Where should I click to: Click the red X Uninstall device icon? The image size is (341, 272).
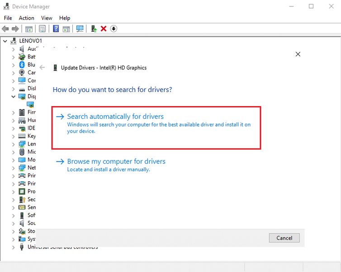pos(104,29)
